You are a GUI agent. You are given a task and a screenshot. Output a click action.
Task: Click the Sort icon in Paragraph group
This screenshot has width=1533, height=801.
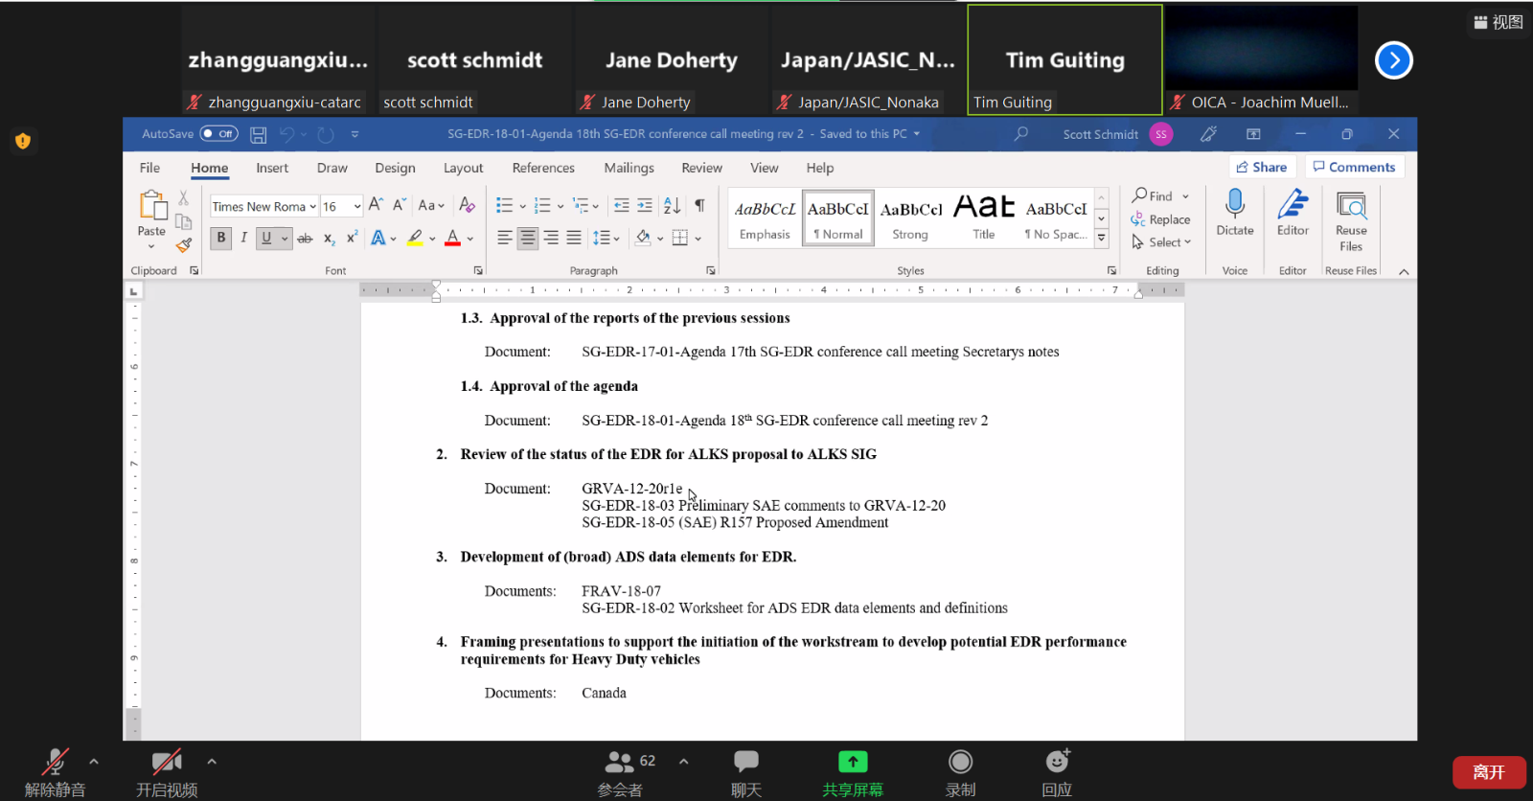tap(672, 205)
